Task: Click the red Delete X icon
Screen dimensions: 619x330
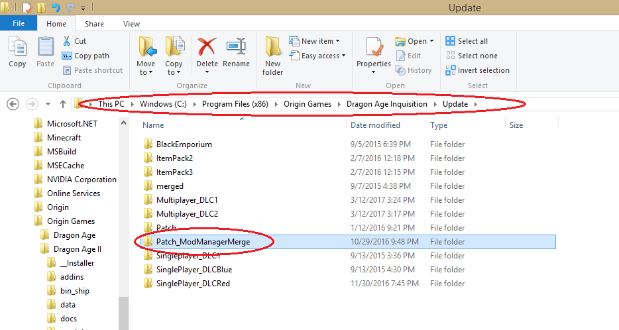Action: coord(207,46)
